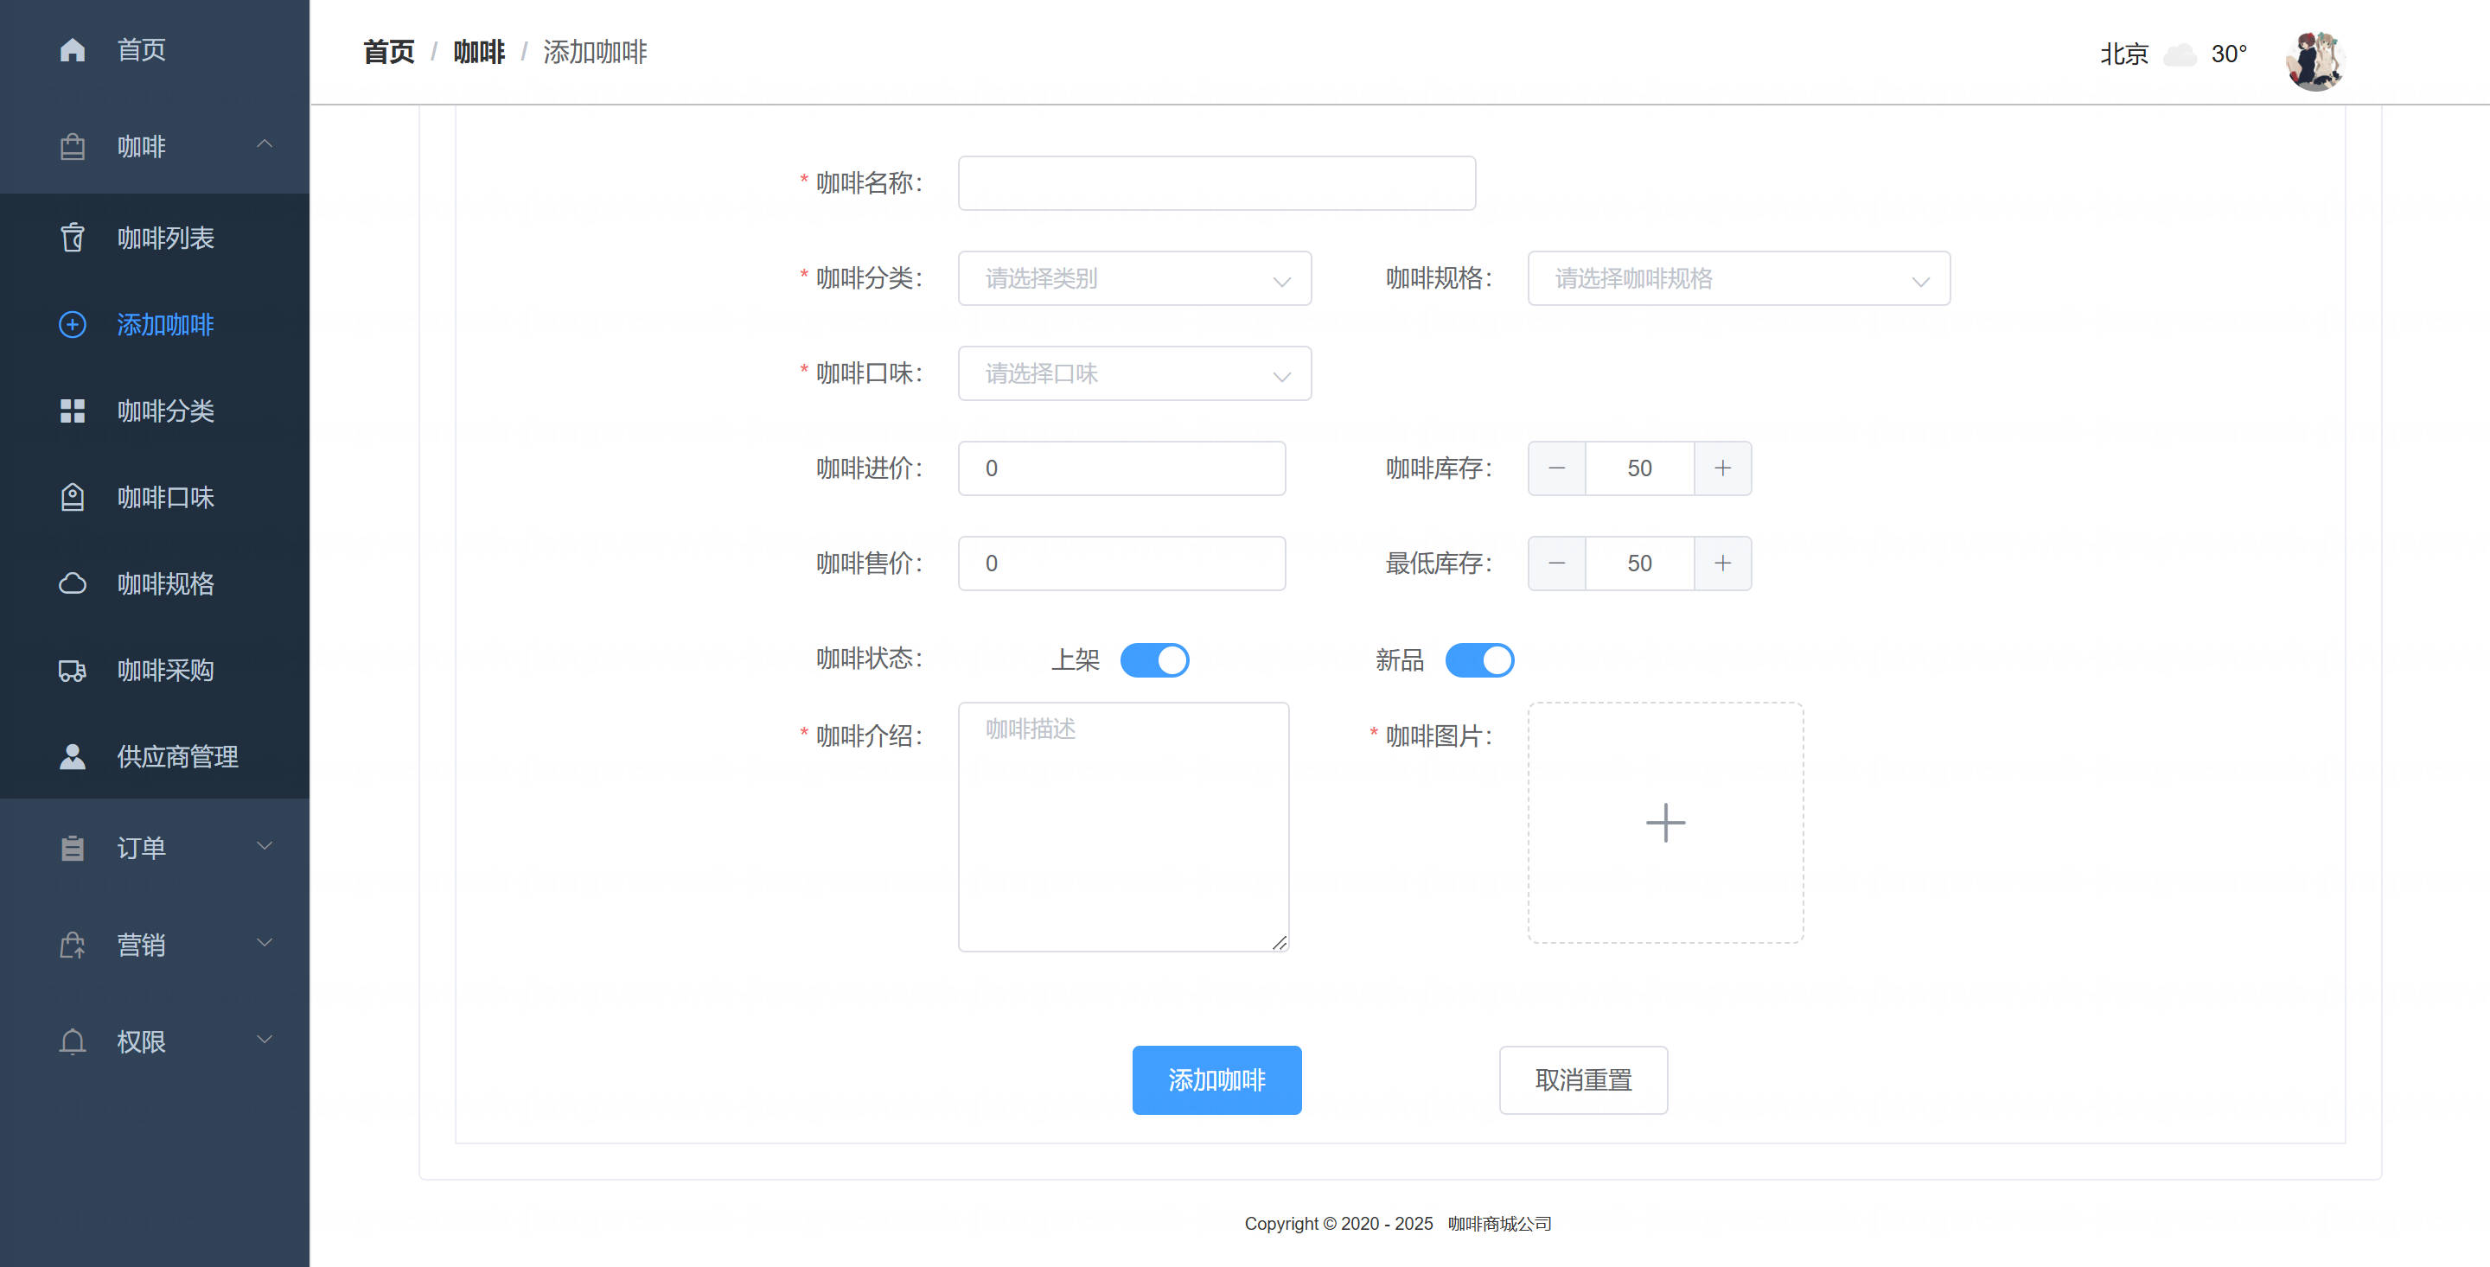Click 咖啡 breadcrumb link
Screen dimensions: 2490x1267
480,52
